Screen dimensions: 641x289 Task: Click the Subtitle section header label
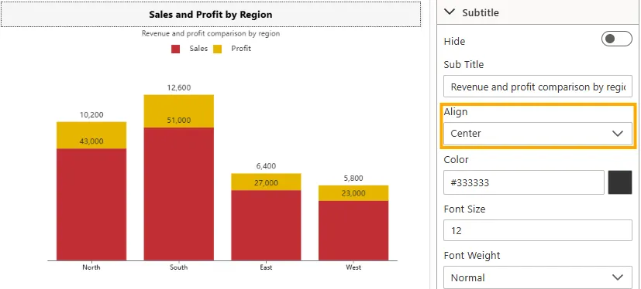tap(481, 12)
